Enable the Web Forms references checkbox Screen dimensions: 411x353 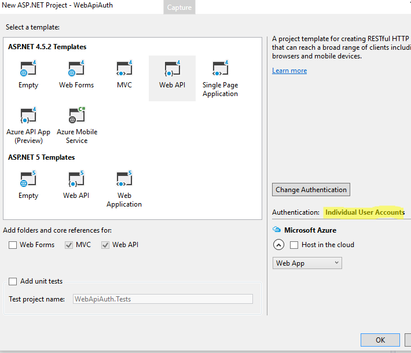13,245
